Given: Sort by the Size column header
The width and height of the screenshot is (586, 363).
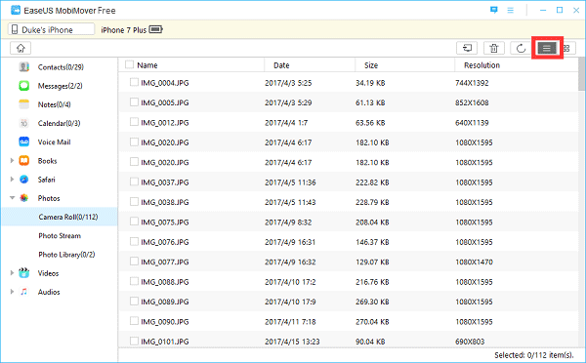Looking at the screenshot, I should (x=371, y=65).
